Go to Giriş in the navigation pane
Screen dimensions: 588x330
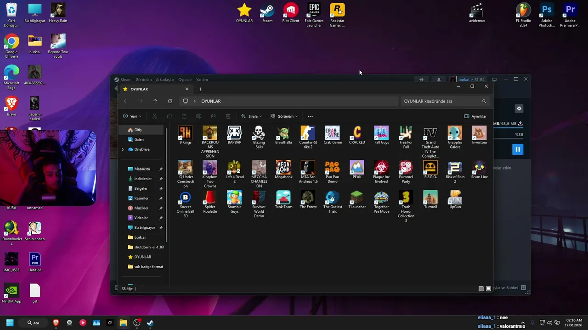point(141,130)
